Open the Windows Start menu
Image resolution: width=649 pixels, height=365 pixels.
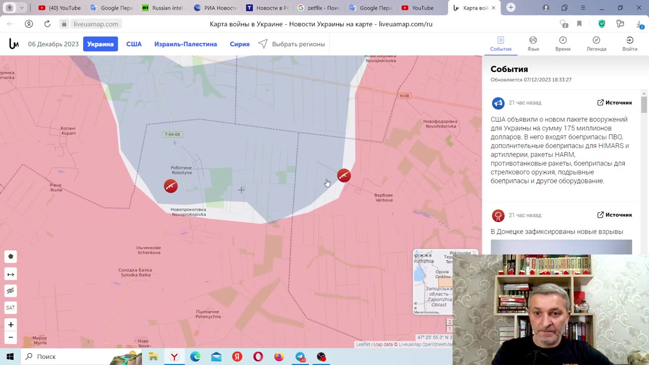10,356
